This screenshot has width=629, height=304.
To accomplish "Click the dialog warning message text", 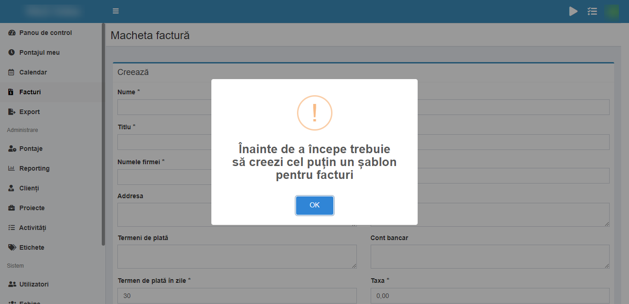I will pyautogui.click(x=314, y=162).
